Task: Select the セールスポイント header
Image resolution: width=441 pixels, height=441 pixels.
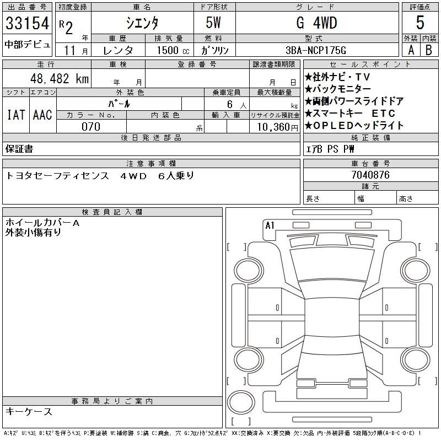Action: coord(370,64)
